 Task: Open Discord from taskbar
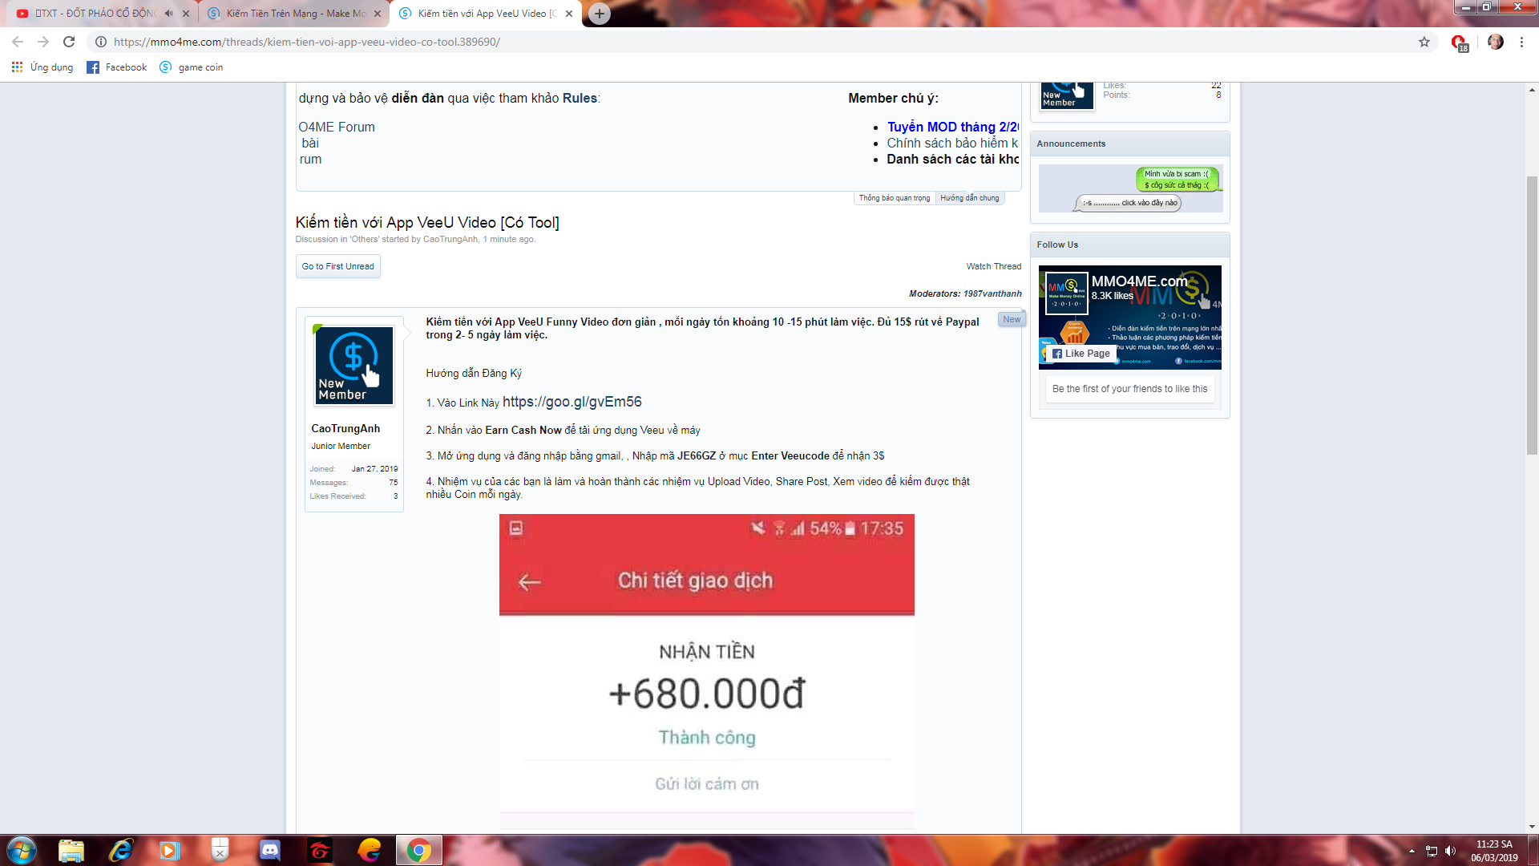pos(270,850)
